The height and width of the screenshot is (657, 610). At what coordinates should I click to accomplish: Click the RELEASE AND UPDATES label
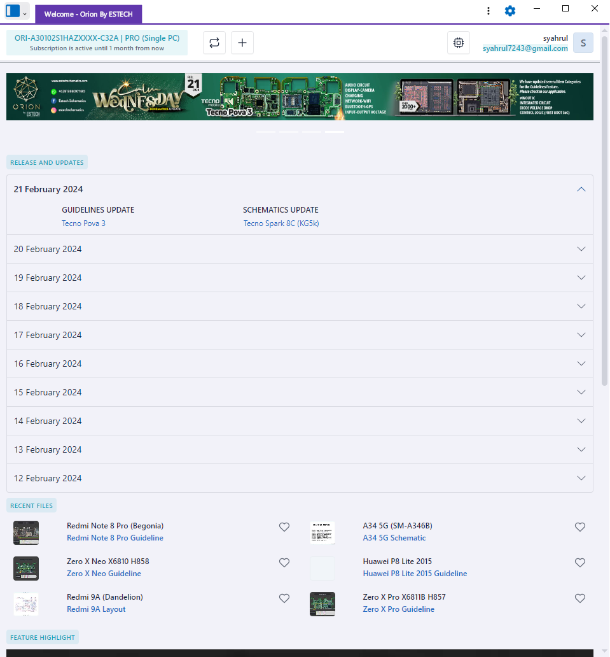tap(47, 162)
